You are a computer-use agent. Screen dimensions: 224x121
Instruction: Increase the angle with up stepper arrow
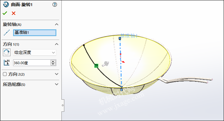click(53, 61)
